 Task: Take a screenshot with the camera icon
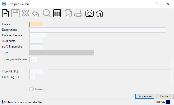[x=90, y=13]
